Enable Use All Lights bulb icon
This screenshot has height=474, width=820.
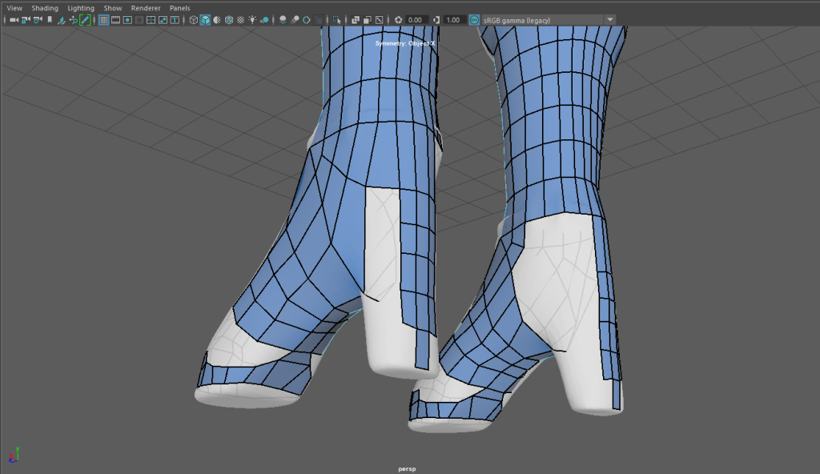[253, 19]
